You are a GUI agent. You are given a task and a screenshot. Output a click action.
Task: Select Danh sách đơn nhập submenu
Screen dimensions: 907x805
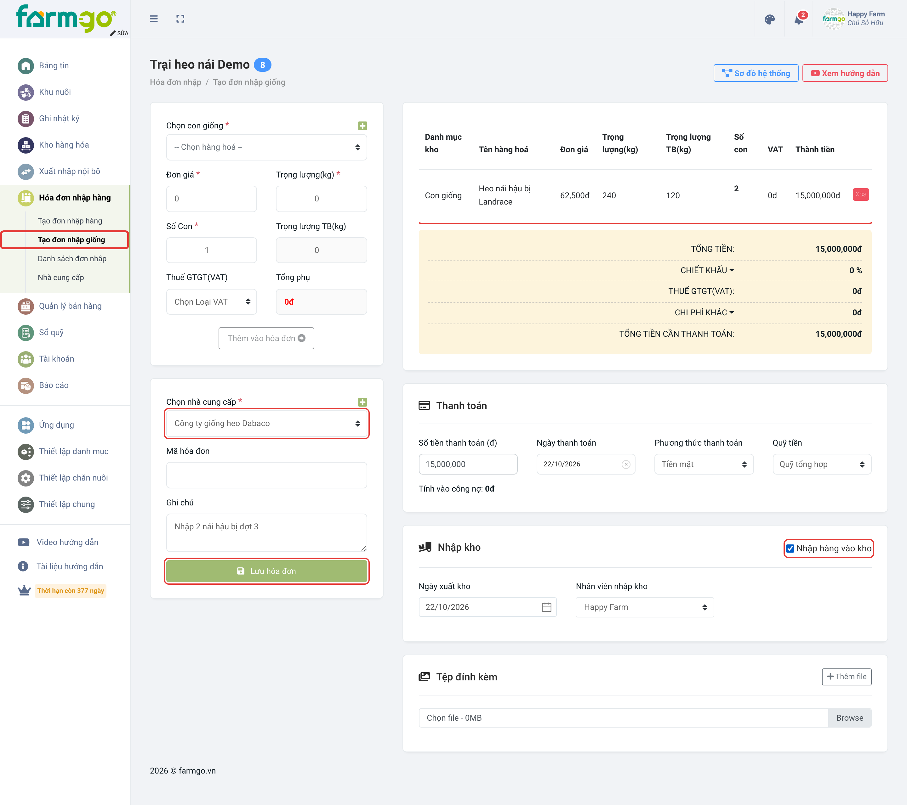[72, 259]
